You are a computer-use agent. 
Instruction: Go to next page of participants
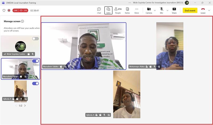click(x=25, y=106)
